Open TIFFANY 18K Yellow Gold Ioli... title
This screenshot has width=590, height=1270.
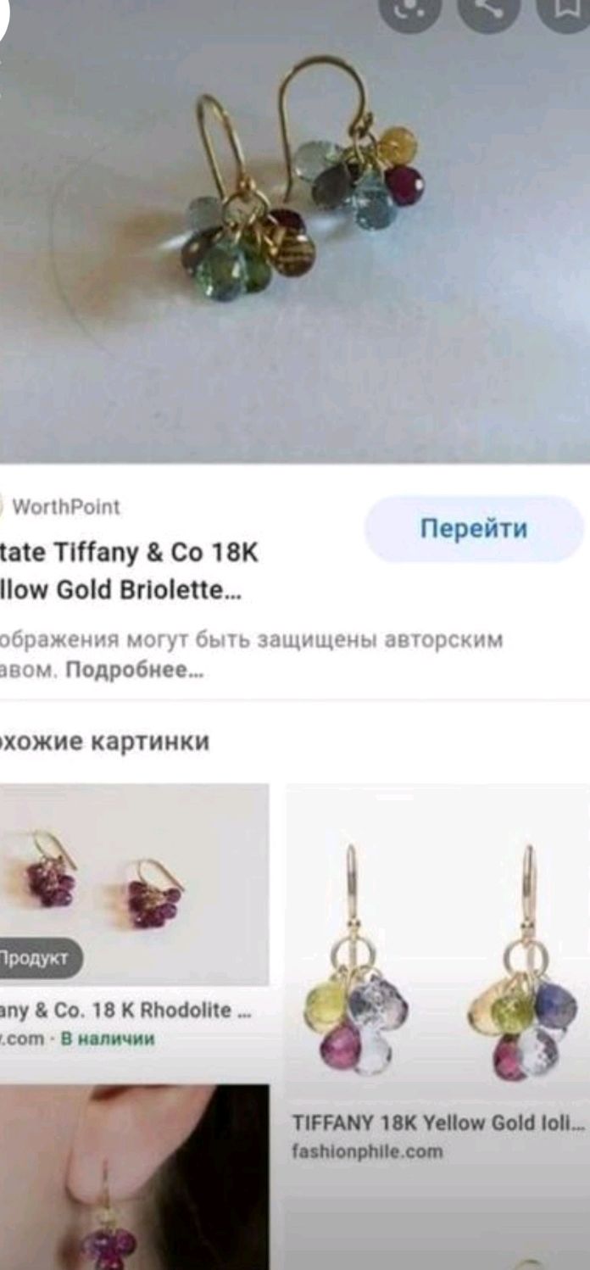coord(438,1123)
